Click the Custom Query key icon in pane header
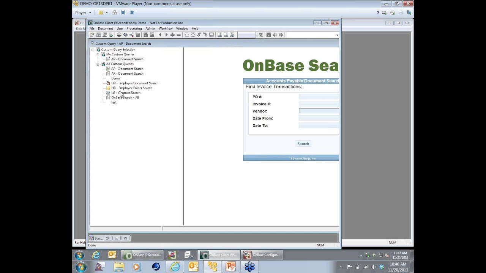 point(92,44)
